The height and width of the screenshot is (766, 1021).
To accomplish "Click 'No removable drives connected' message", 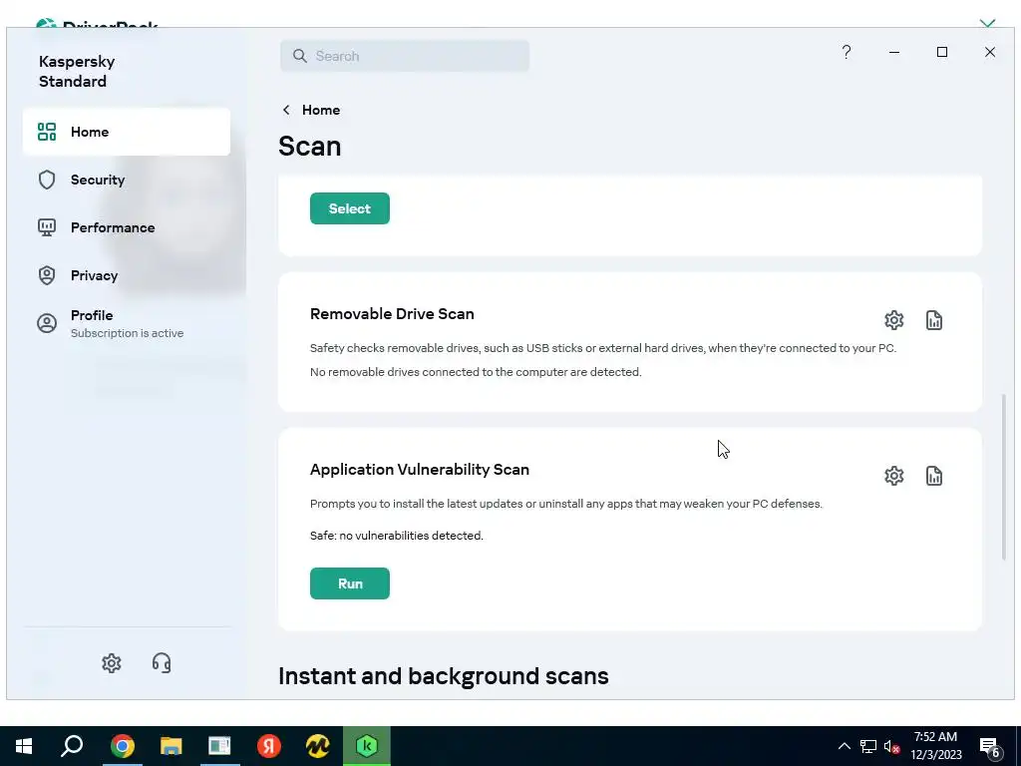I will (476, 372).
